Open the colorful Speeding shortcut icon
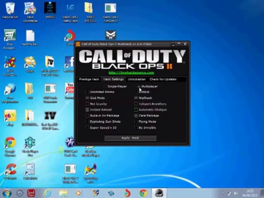 tap(90, 174)
